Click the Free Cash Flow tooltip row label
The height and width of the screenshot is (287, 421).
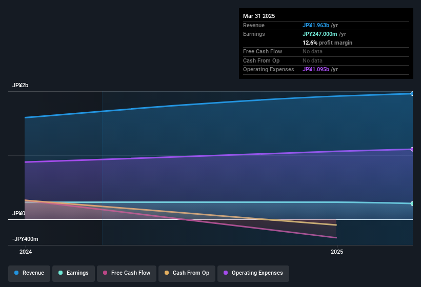[263, 51]
